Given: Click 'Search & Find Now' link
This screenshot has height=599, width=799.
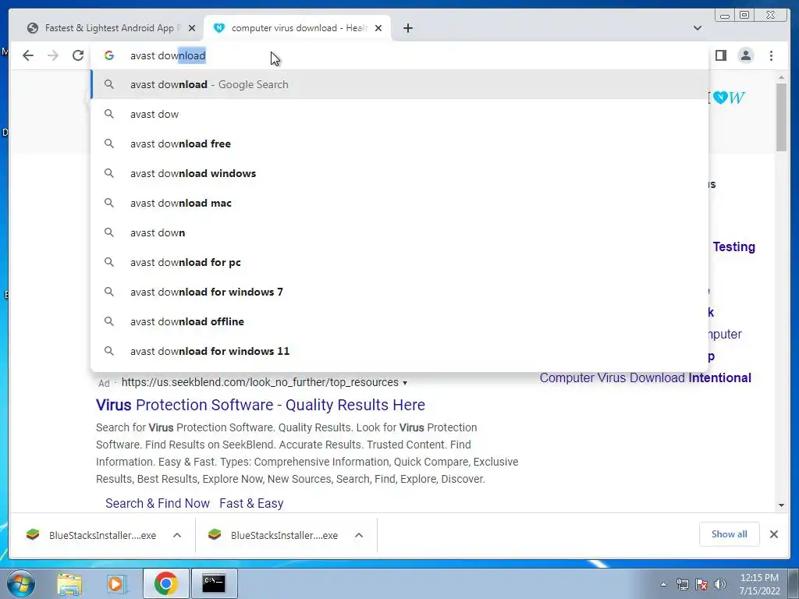Looking at the screenshot, I should point(158,503).
